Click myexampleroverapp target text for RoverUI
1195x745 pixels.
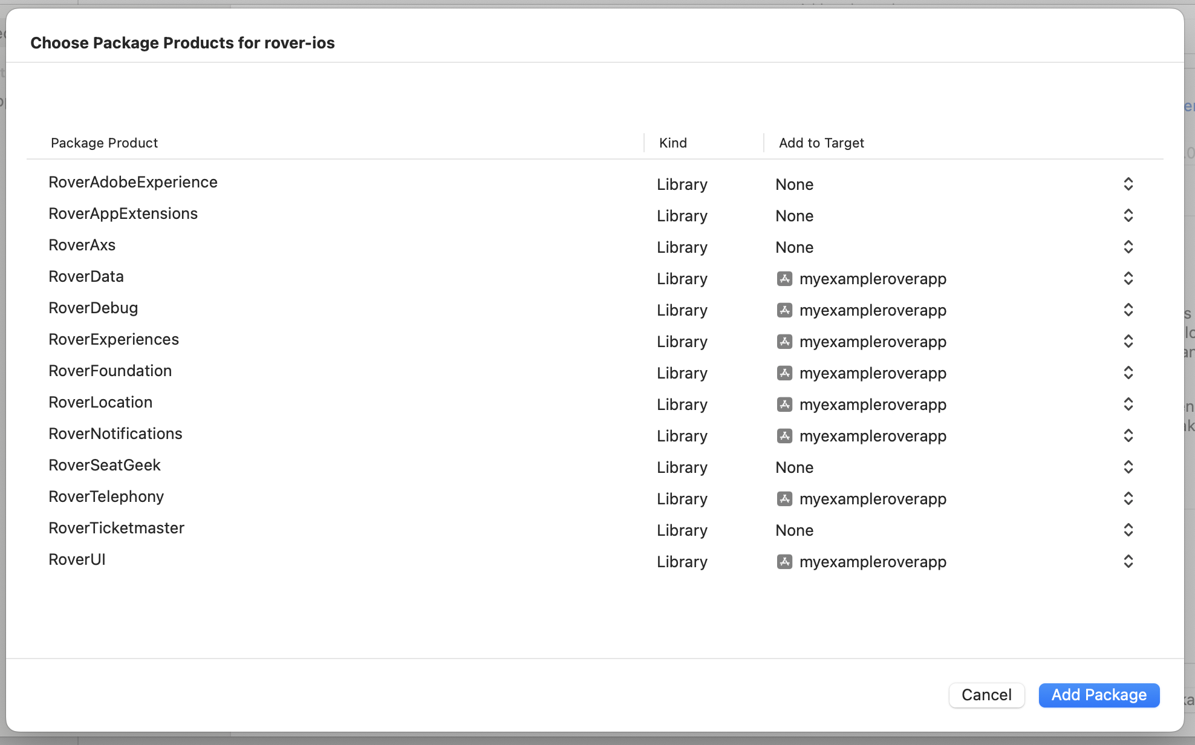coord(873,562)
